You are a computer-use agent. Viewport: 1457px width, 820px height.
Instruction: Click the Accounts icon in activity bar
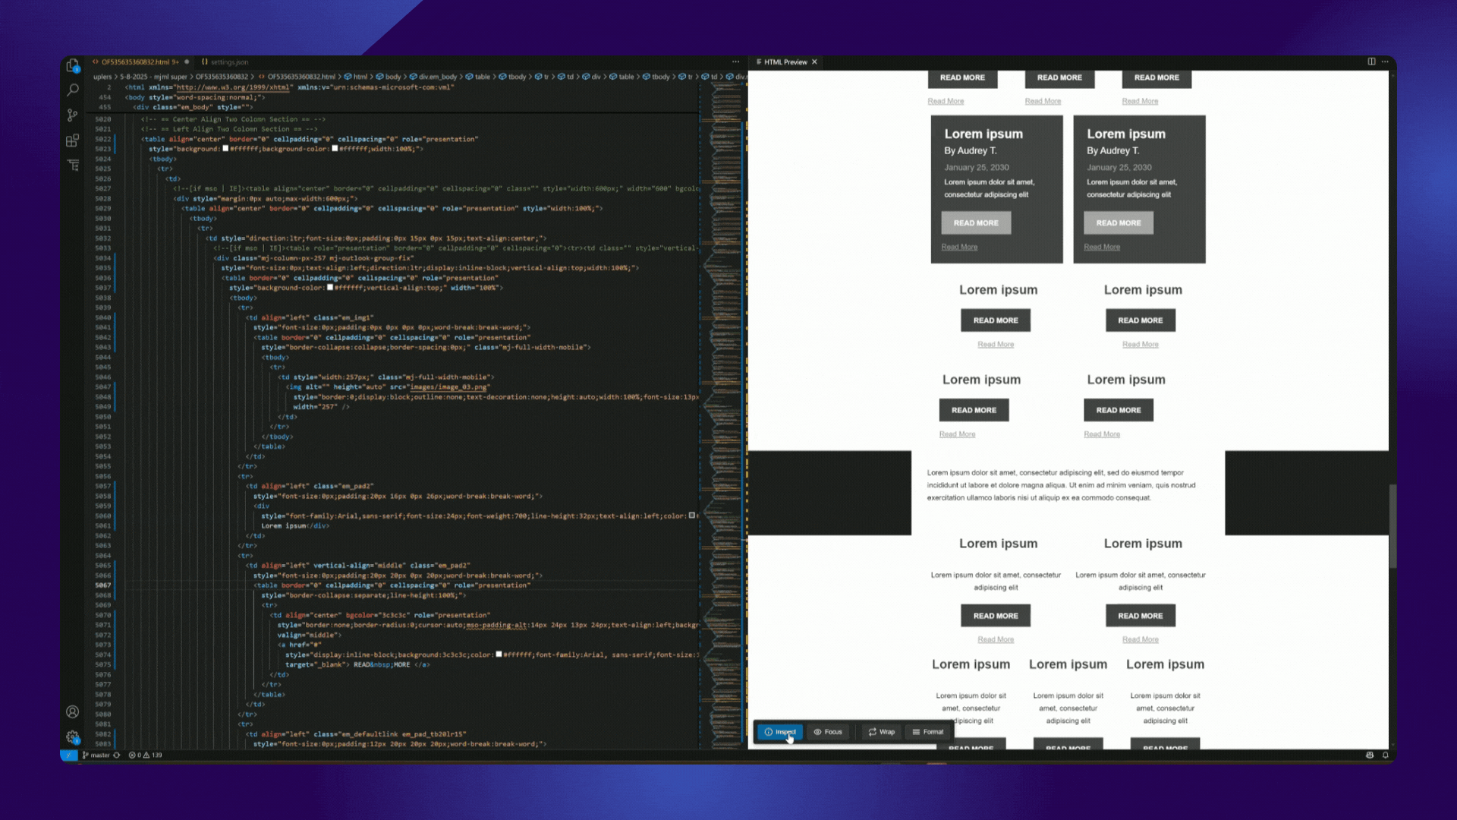(x=72, y=711)
